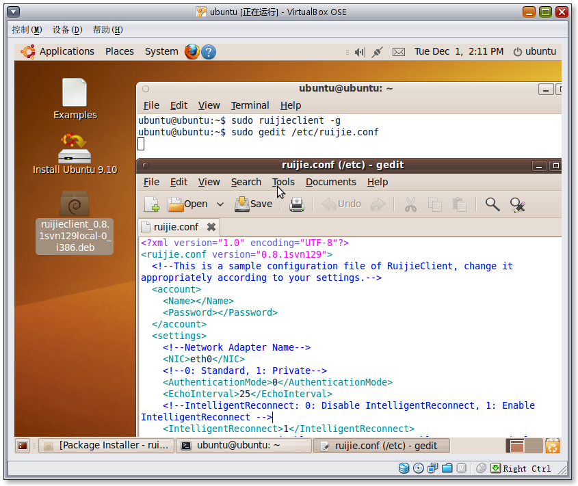Open the Tools menu in gedit
The width and height of the screenshot is (578, 486).
click(283, 182)
